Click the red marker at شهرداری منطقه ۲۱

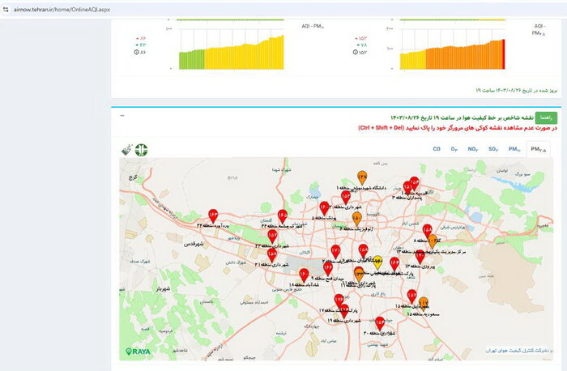click(271, 255)
